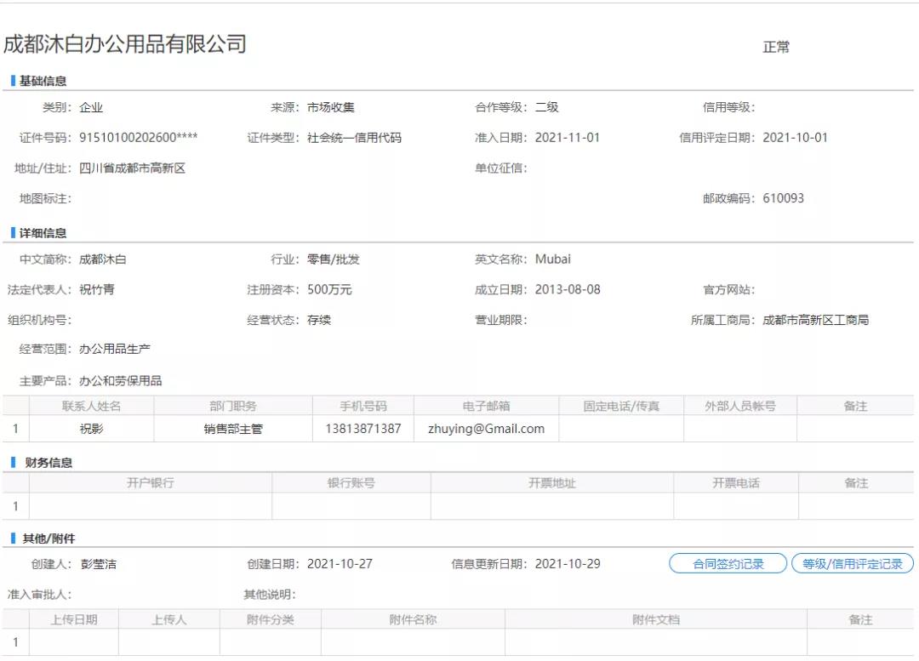919x661 pixels.
Task: Select contact name 祝影 in the table
Action: pyautogui.click(x=91, y=429)
